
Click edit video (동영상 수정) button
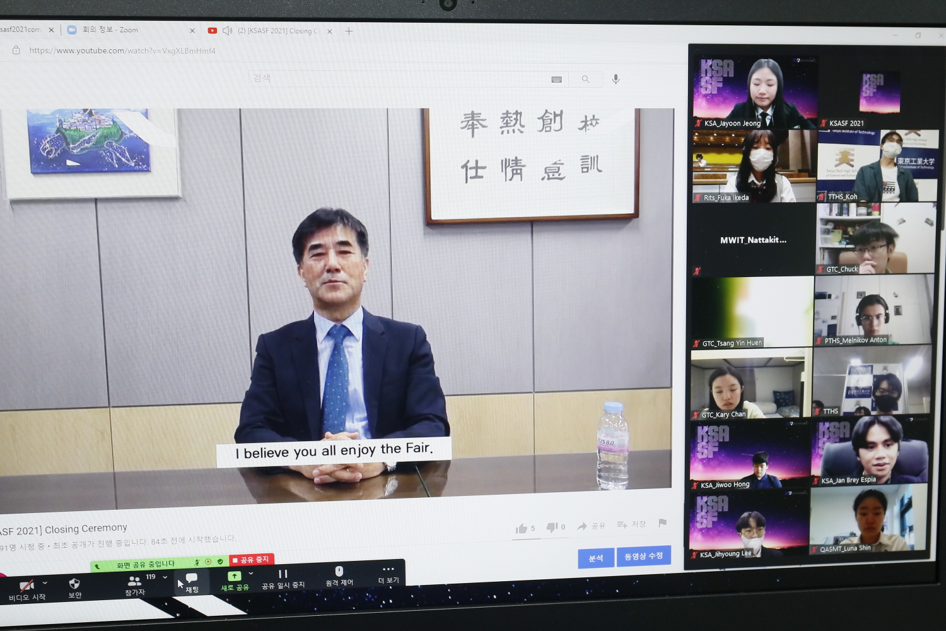point(644,556)
